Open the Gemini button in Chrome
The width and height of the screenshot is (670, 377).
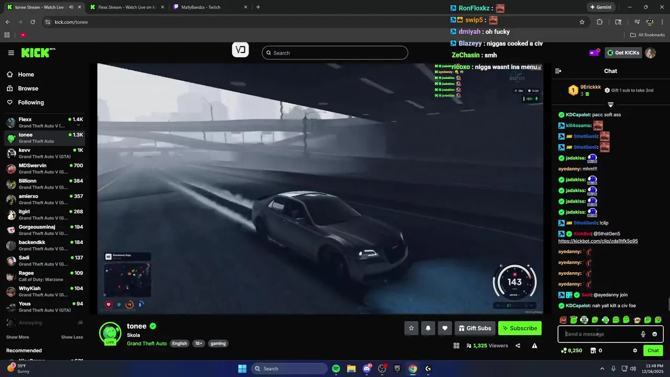pyautogui.click(x=600, y=7)
